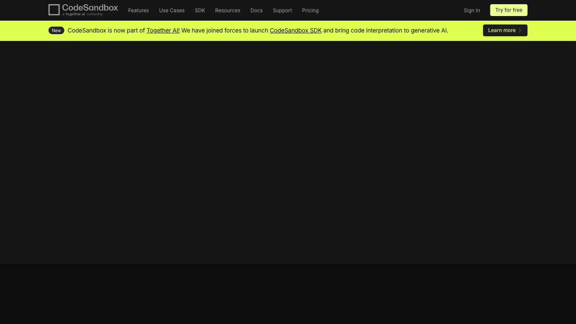Screen dimensions: 576x324
Task: Click the 'We have joined forces' banner text
Action: (224, 30)
